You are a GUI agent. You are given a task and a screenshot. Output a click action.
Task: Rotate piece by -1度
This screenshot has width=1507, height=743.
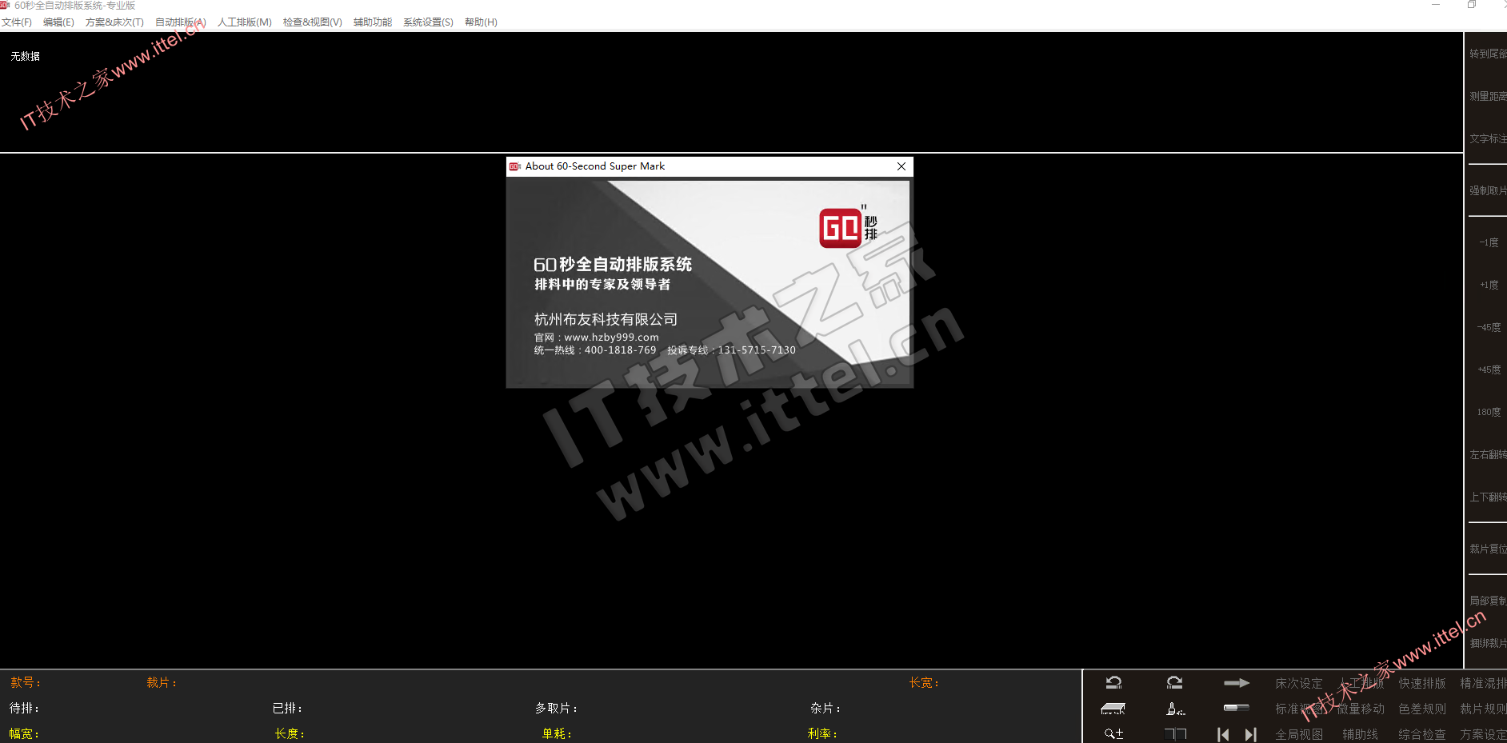click(1489, 242)
